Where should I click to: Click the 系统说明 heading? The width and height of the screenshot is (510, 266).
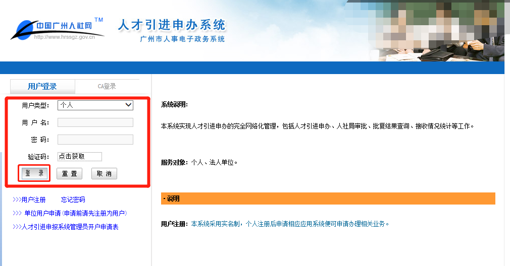point(174,105)
